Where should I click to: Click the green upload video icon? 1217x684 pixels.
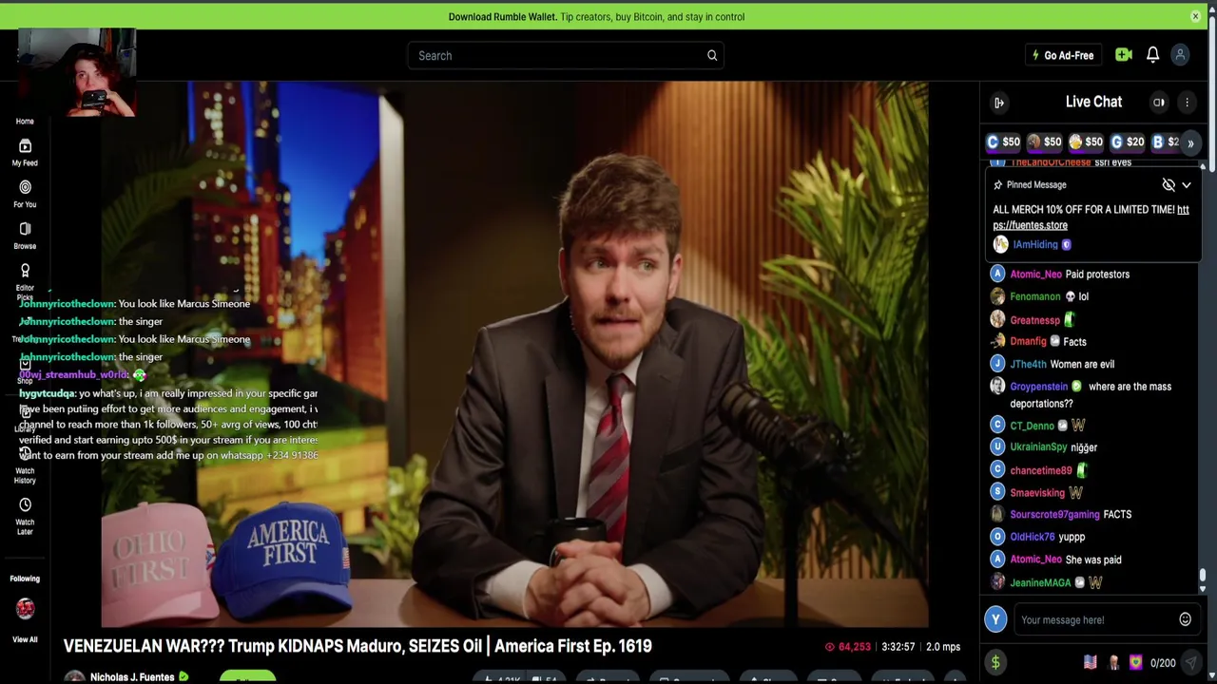coord(1124,55)
